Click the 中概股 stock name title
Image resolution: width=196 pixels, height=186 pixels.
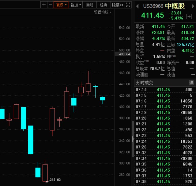pyautogui.click(x=175, y=6)
